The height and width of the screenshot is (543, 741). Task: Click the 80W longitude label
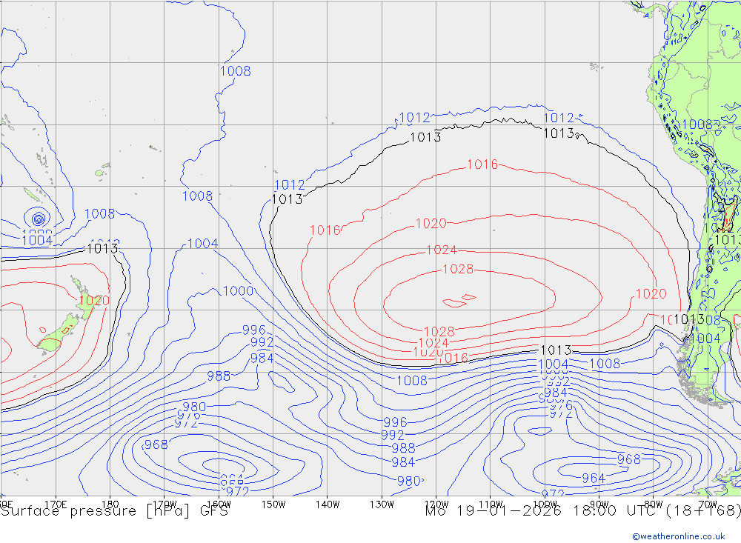pyautogui.click(x=654, y=504)
